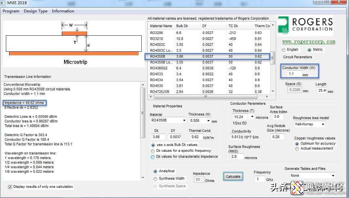Open the Thickness (H) dropdown
The image size is (349, 198).
click(200, 120)
